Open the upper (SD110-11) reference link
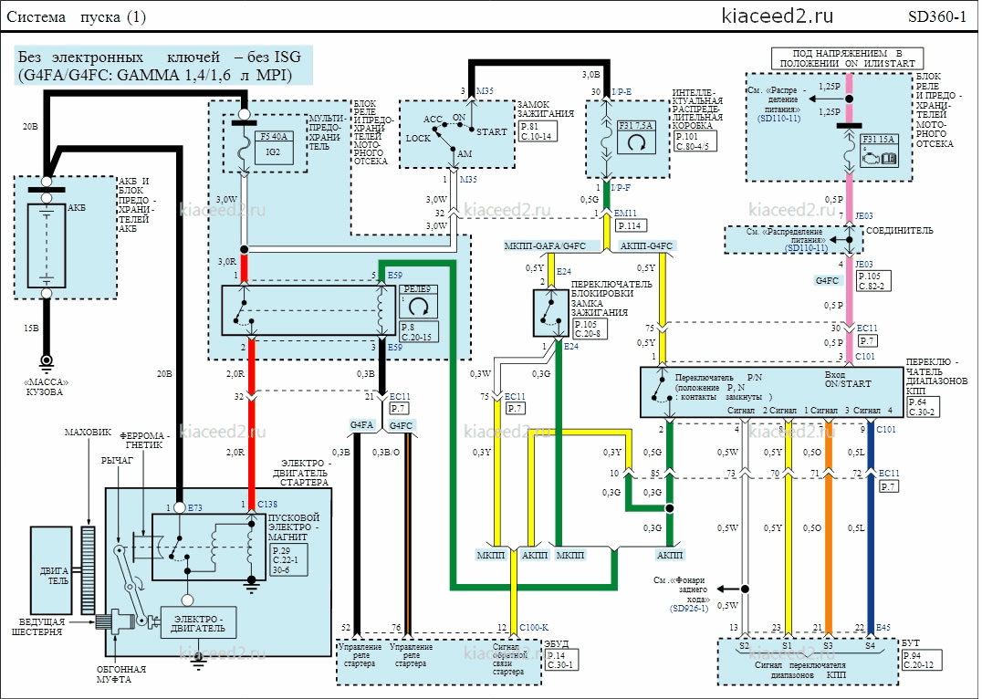The height and width of the screenshot is (699, 982). (x=778, y=118)
